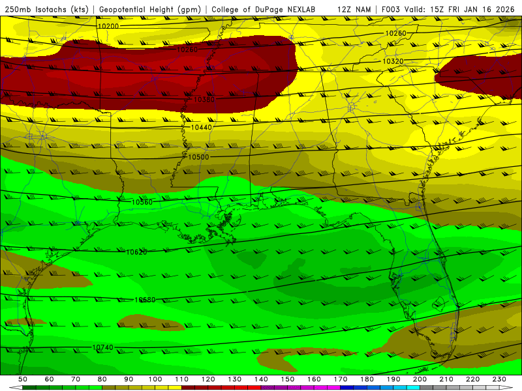This screenshot has height=391, width=522.
Task: Click the 10260 label inside the dark red jet core
Action: (187, 50)
